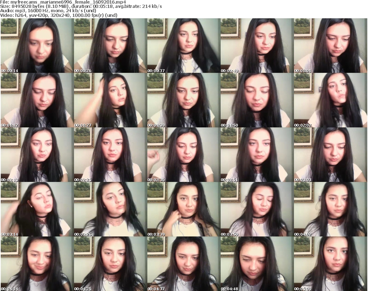Image resolution: width=368 pixels, height=291 pixels.
Task: Open the thumbnail timestamped 00:00:26
Action: point(110,46)
